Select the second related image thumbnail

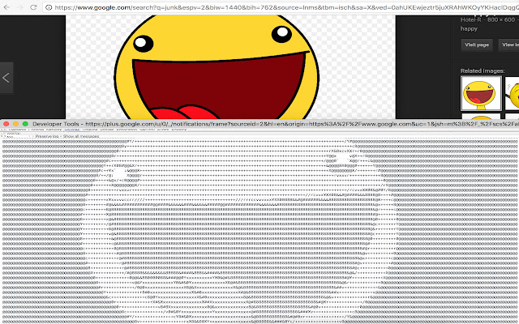pyautogui.click(x=513, y=93)
